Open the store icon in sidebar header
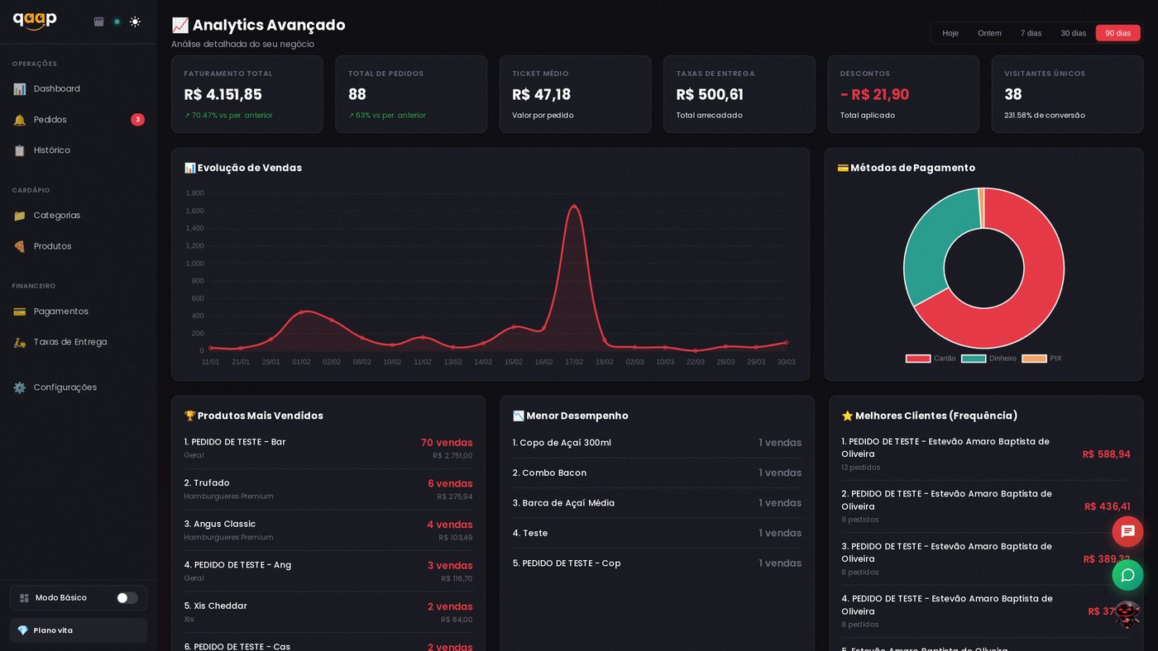Image resolution: width=1158 pixels, height=651 pixels. (99, 22)
